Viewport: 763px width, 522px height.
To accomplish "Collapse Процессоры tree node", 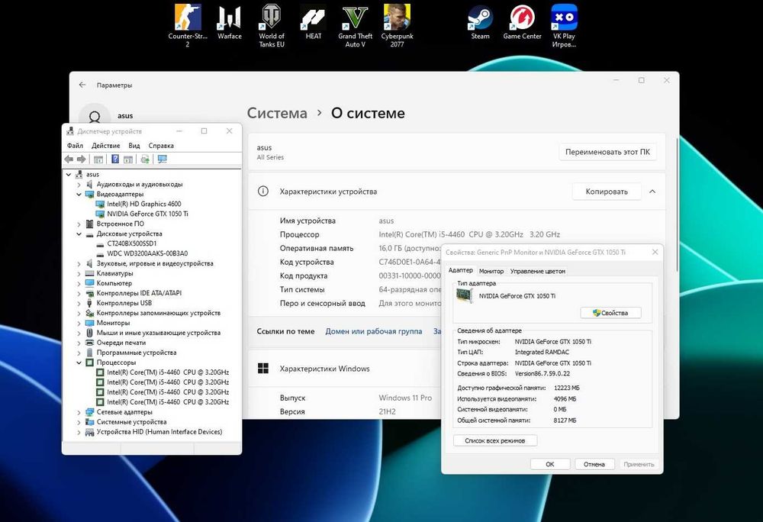I will tap(79, 362).
